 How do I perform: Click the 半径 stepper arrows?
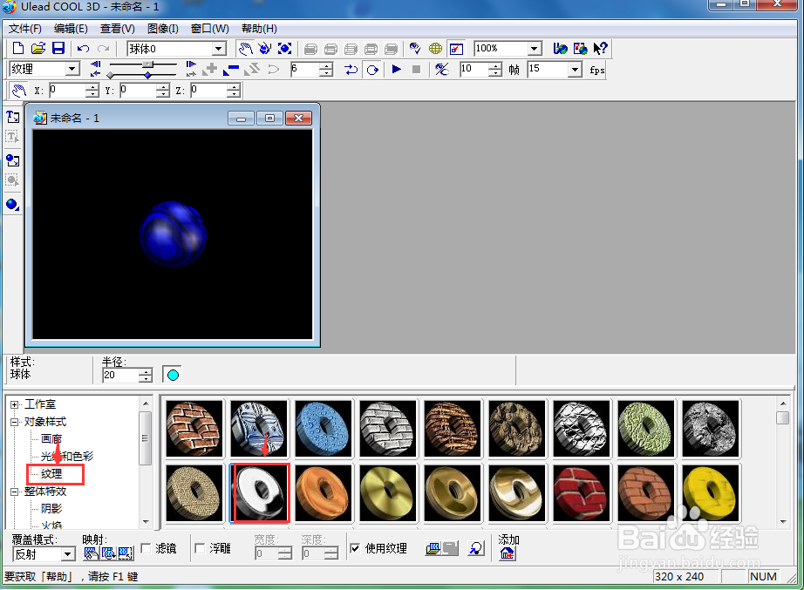click(x=146, y=376)
